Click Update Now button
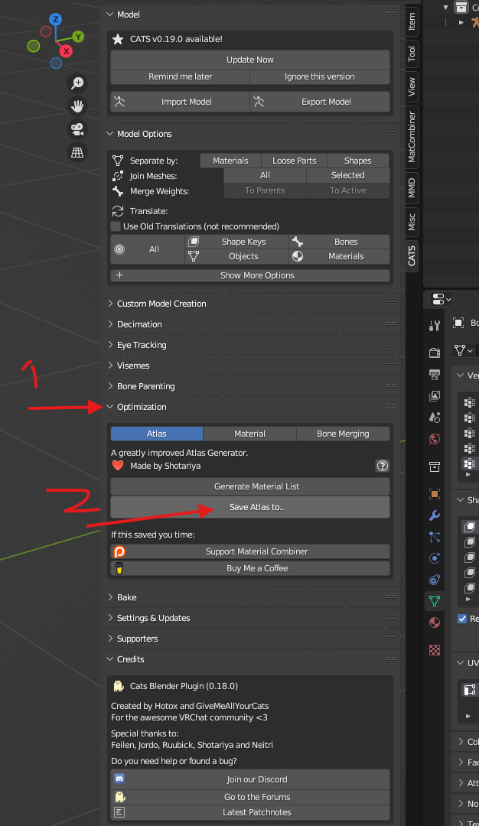 250,60
